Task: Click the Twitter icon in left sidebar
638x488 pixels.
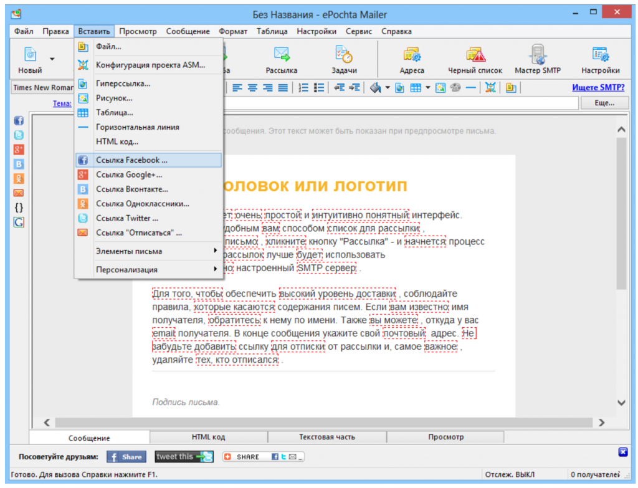Action: pyautogui.click(x=19, y=135)
